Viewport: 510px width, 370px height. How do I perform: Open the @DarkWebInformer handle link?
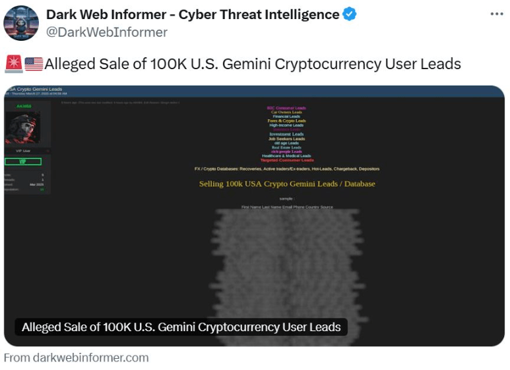(x=107, y=32)
